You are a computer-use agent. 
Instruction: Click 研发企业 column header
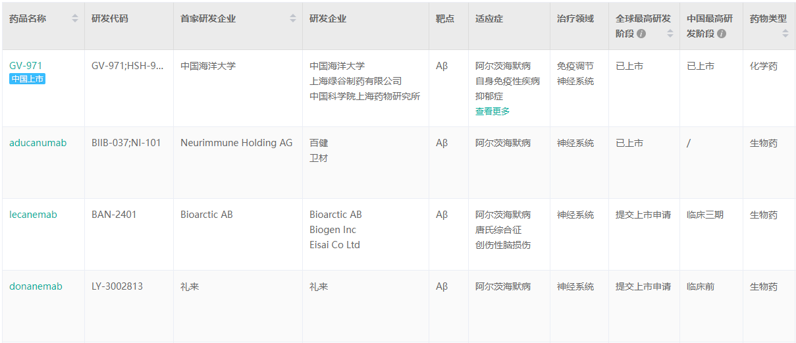point(328,18)
